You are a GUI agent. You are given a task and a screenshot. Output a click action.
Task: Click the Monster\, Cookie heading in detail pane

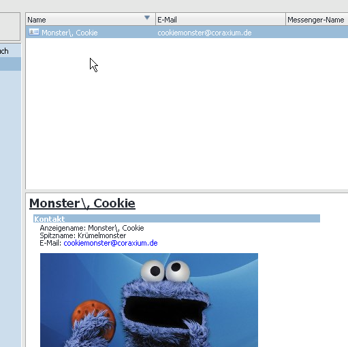pos(82,203)
